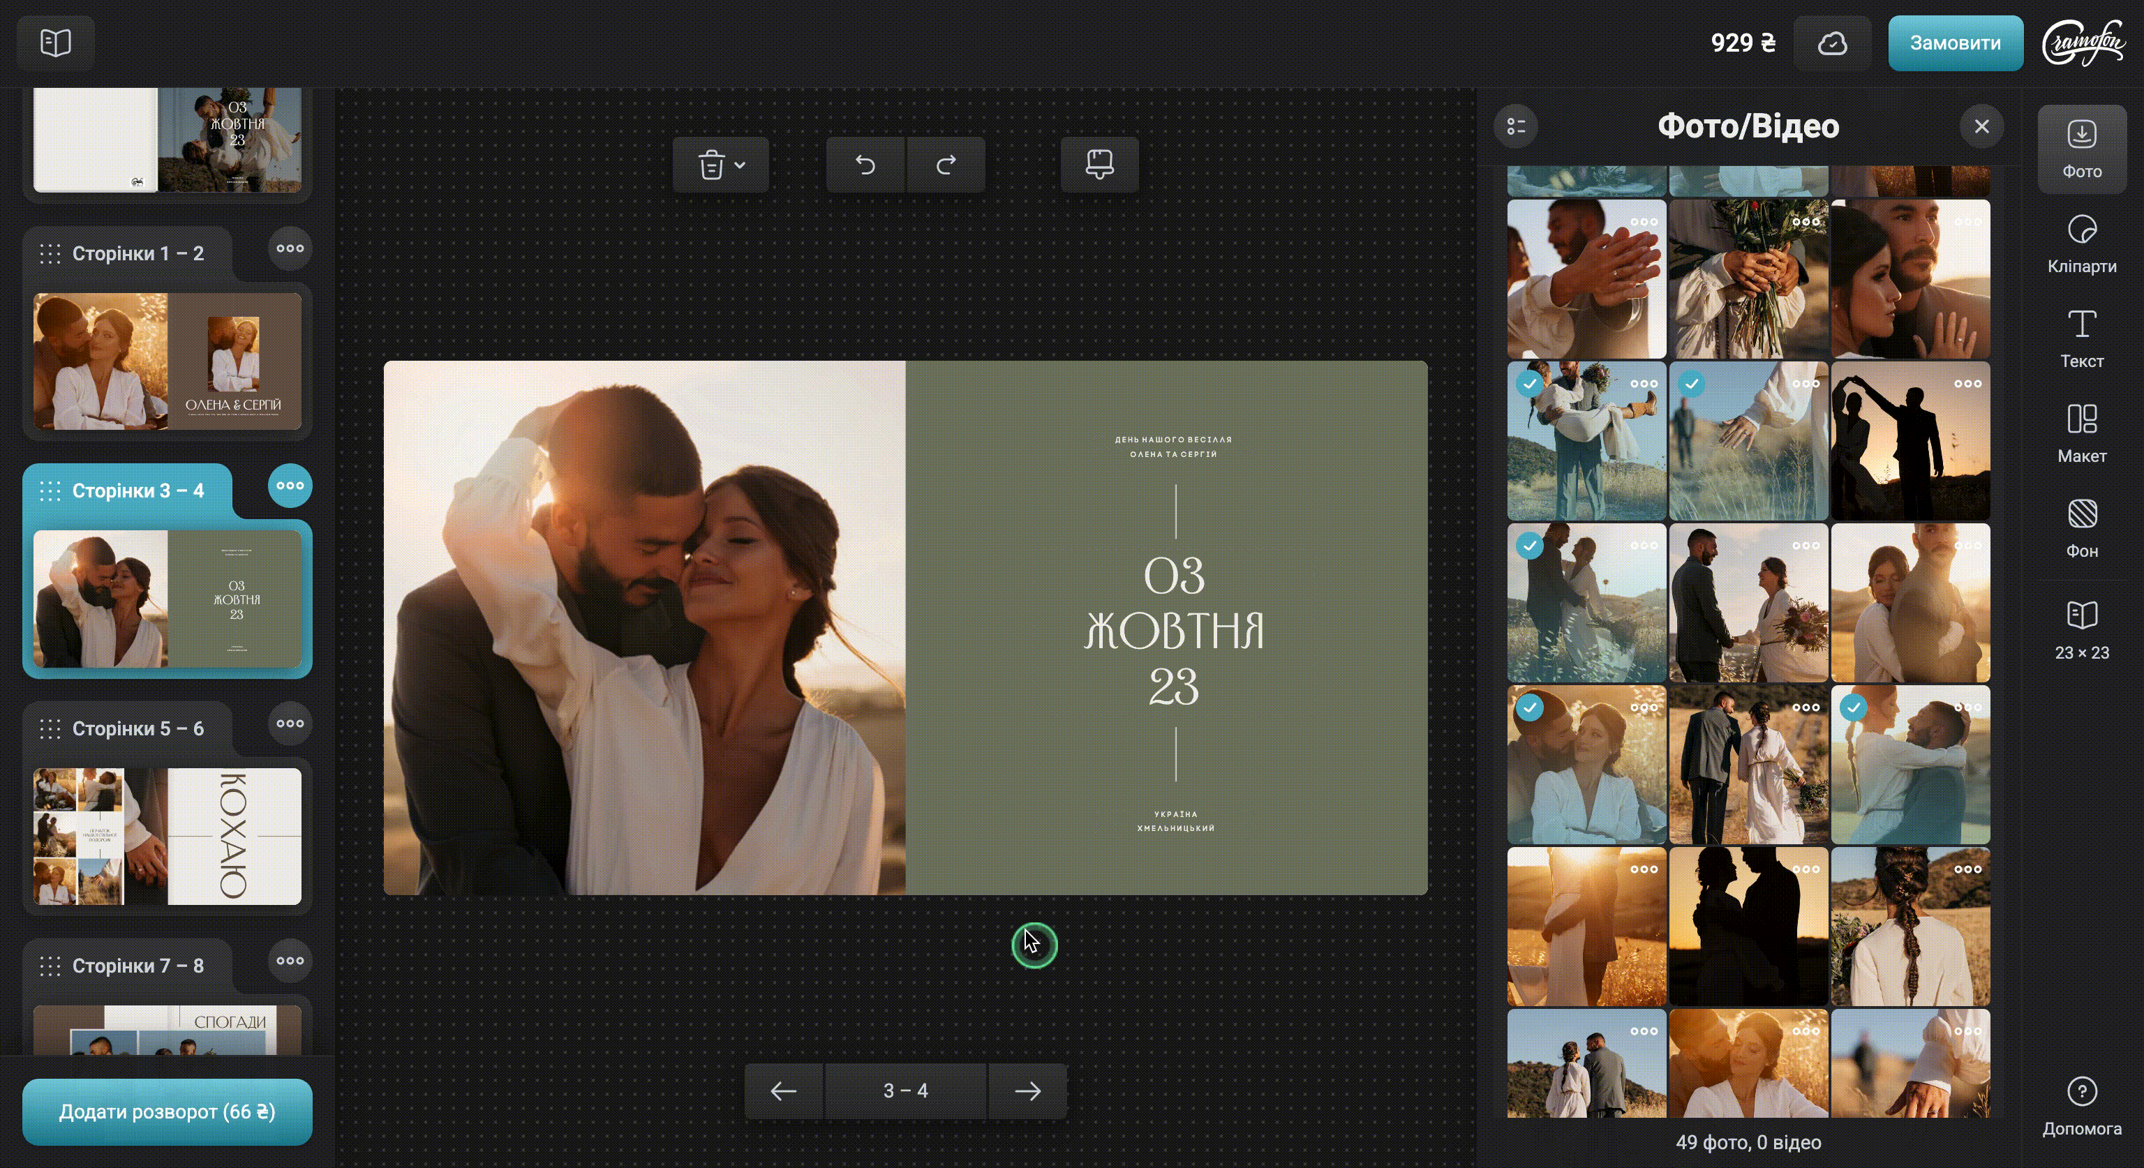Click the cloud save icon
Viewport: 2144px width, 1168px height.
(x=1832, y=43)
